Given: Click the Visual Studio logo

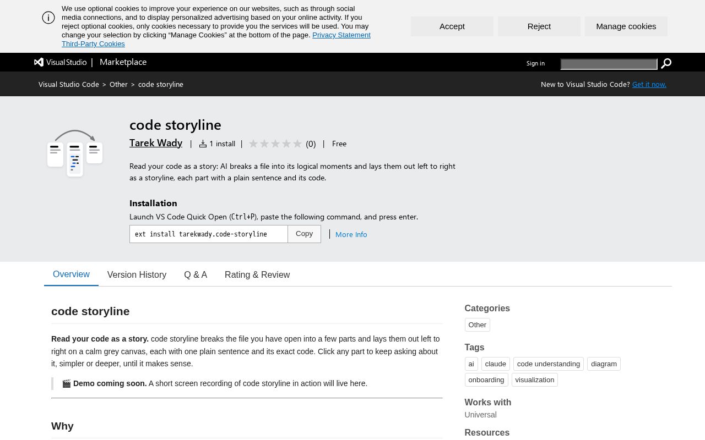Looking at the screenshot, I should (x=61, y=62).
